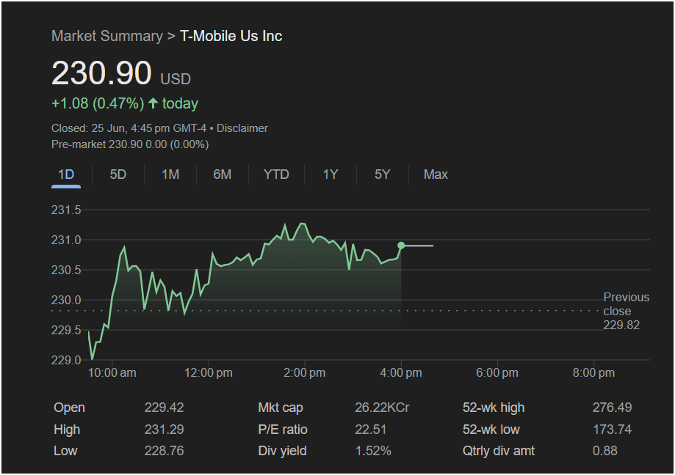The width and height of the screenshot is (675, 475).
Task: Click the T-Mobile Us Inc title
Action: click(231, 36)
